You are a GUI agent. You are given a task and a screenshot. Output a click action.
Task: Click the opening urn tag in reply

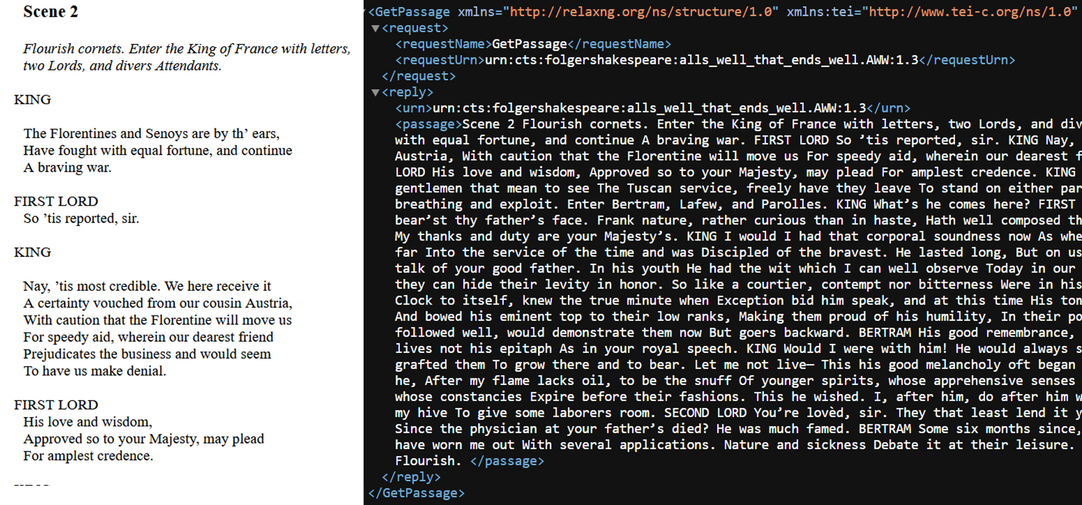414,108
